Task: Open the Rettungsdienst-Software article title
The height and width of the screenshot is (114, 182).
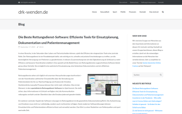Action: pos(69,40)
